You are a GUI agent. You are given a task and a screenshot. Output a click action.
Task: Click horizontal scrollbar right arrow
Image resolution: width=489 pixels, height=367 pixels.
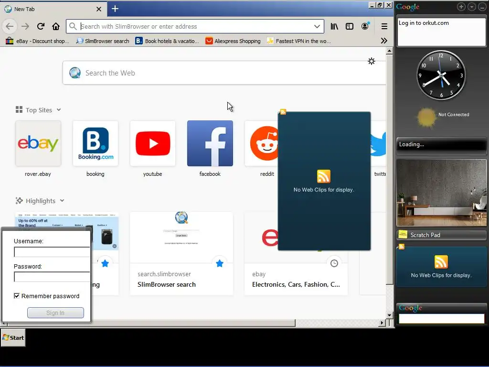pos(382,323)
